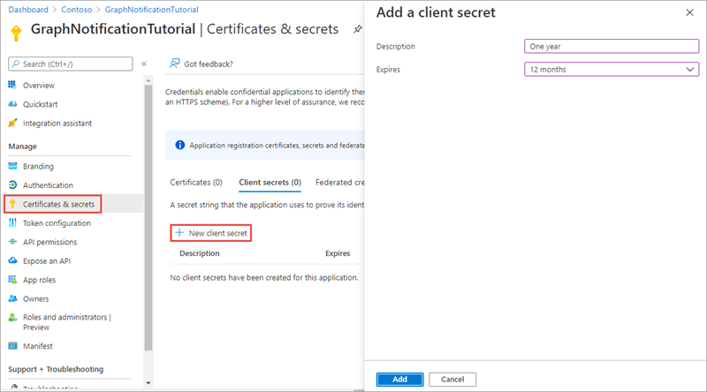
Task: Click the API permissions icon
Action: tap(12, 242)
